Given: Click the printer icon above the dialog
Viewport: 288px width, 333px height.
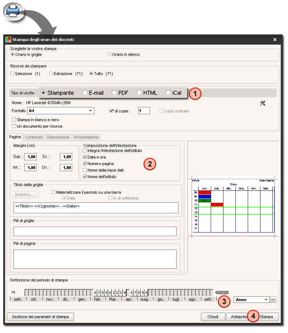Looking at the screenshot, I should 13,11.
